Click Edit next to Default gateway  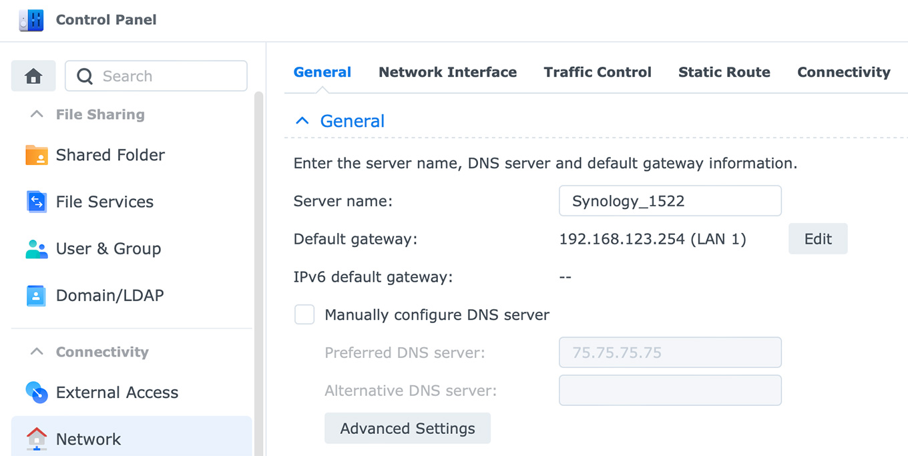pos(817,239)
